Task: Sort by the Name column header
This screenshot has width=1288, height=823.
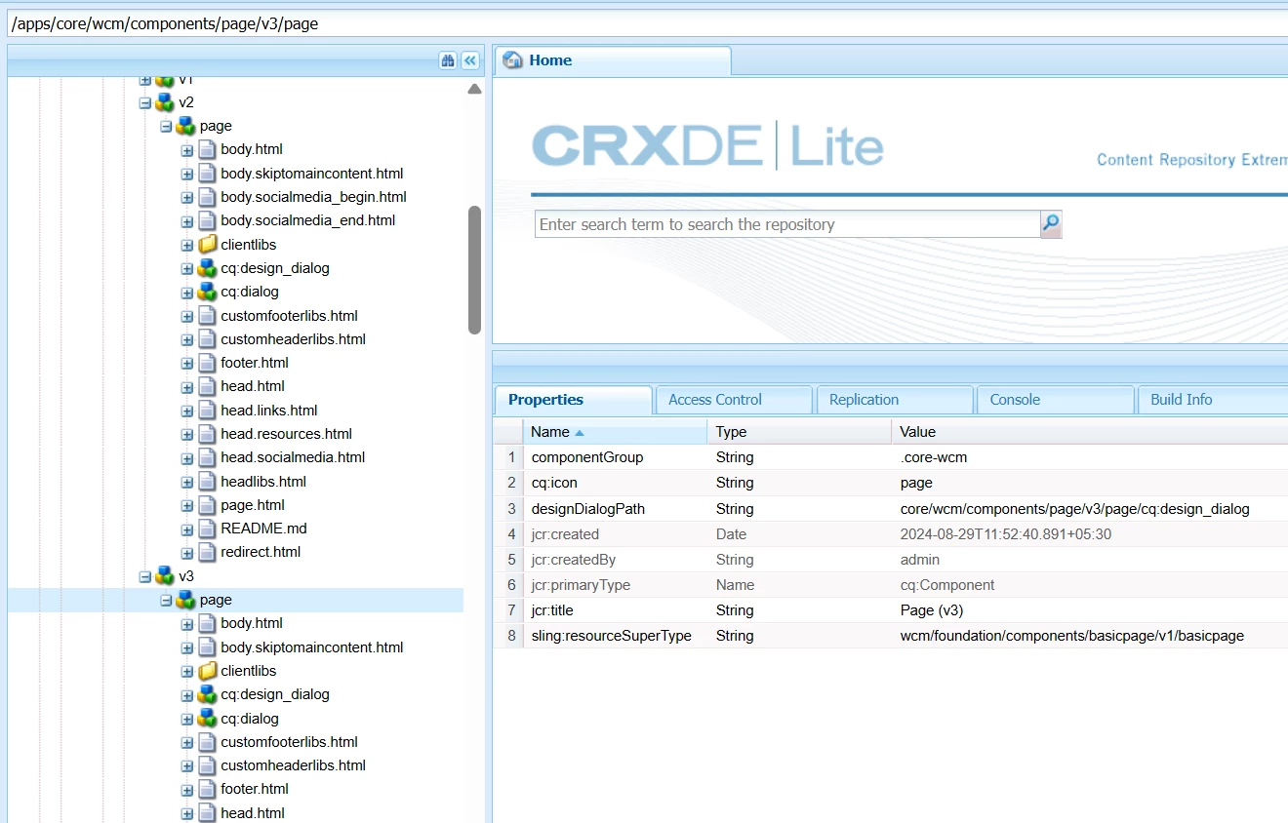Action: (x=615, y=432)
